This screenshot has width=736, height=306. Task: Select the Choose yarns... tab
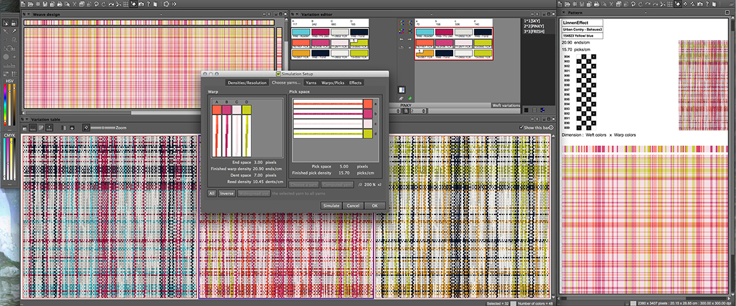[x=286, y=83]
